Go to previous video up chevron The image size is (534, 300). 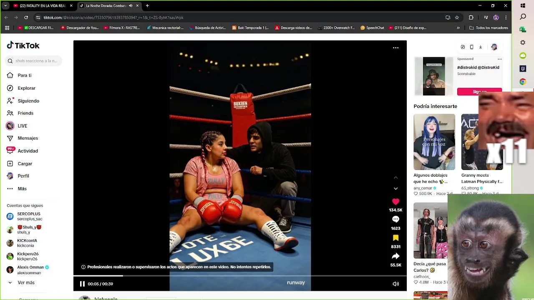point(395,177)
